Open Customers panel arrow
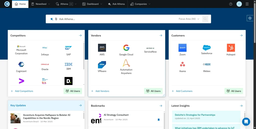Viewport: 256px width, 129px height. tap(241, 35)
